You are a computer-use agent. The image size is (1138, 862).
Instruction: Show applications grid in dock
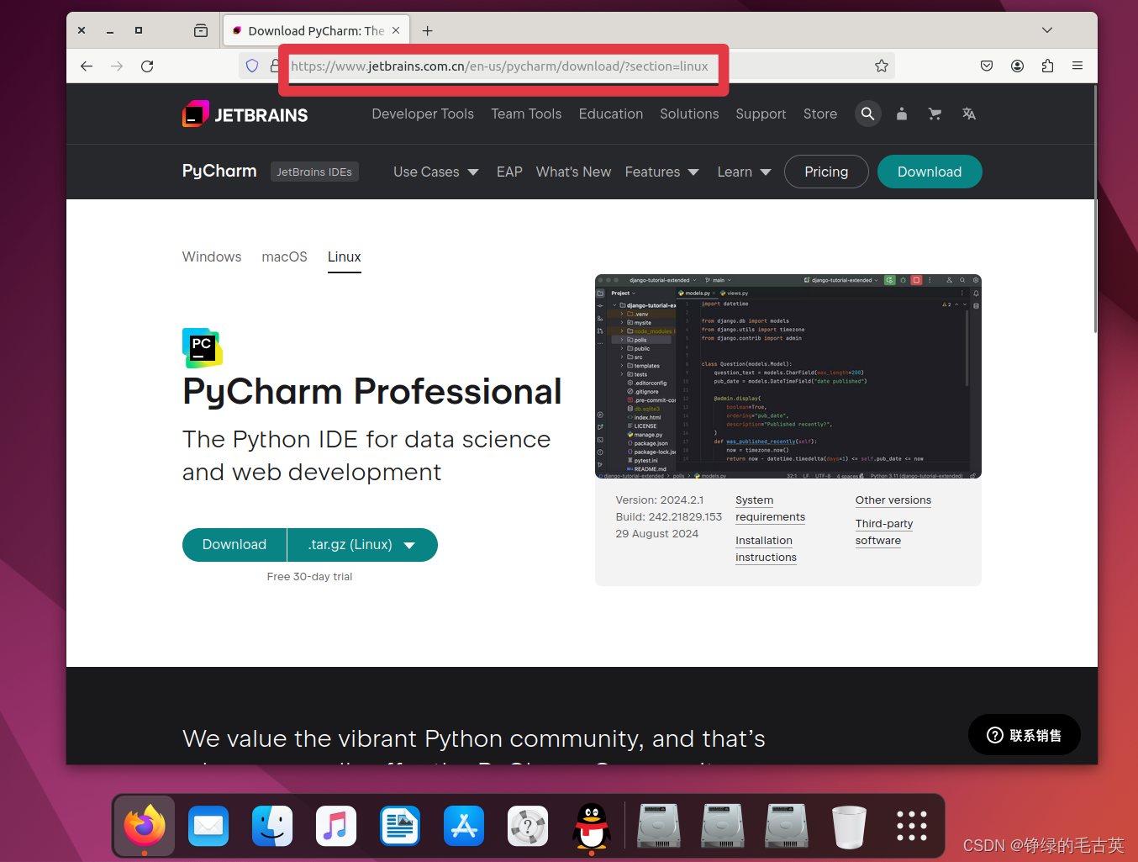click(x=912, y=827)
